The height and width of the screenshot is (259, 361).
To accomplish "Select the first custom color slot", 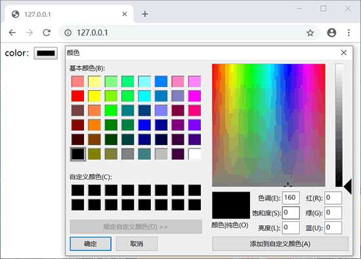I will pos(78,190).
